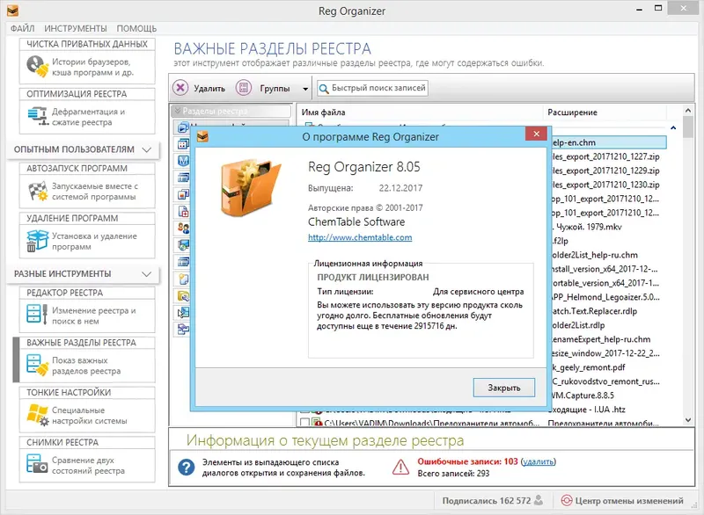Open the 'ПОМОЩЬ' menu
This screenshot has height=515, width=704.
[136, 28]
